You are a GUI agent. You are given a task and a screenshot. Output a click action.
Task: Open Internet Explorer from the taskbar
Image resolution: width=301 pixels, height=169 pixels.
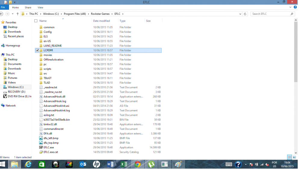[x=28, y=164]
